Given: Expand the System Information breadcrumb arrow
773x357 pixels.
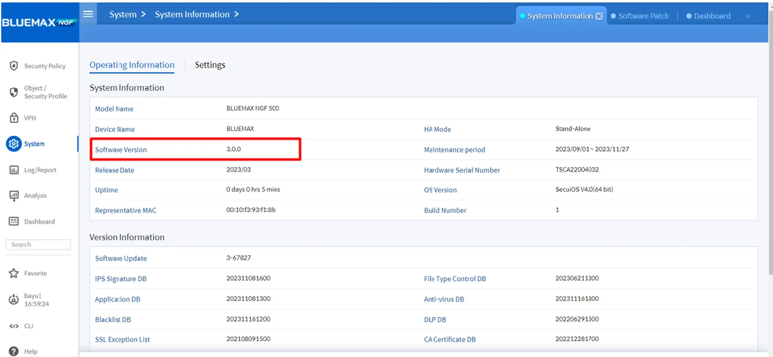Looking at the screenshot, I should click(x=236, y=14).
